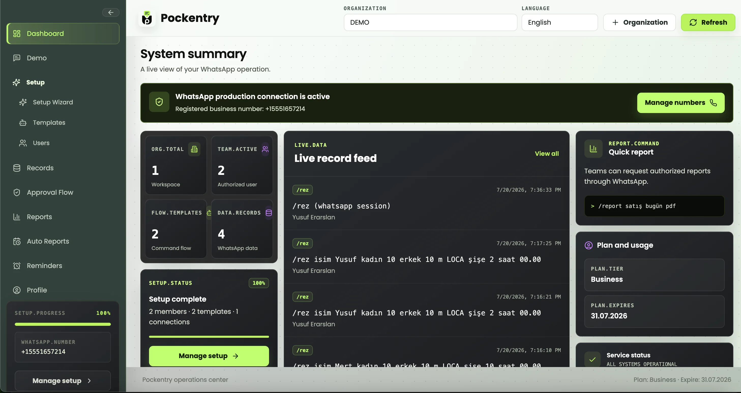Viewport: 741px width, 393px height.
Task: Open the Dashboard menu item
Action: (x=63, y=34)
